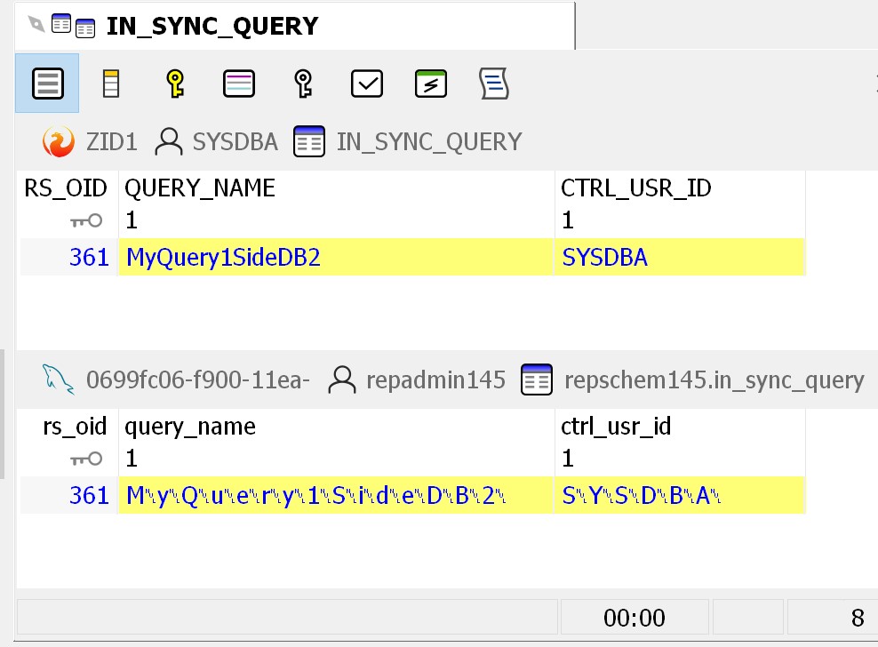
Task: Open the check constraints checkmark icon
Action: coord(367,84)
